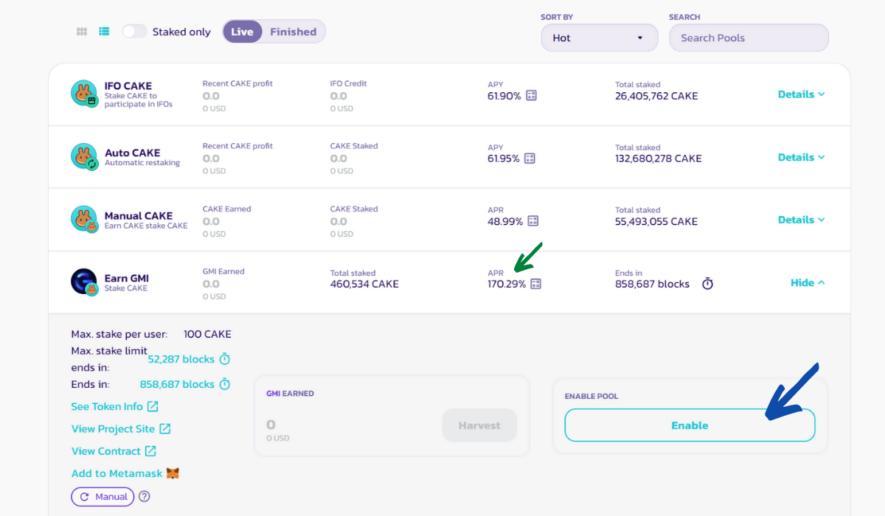Click the 48.99% APR value
Screen dimensions: 885x516
505,221
